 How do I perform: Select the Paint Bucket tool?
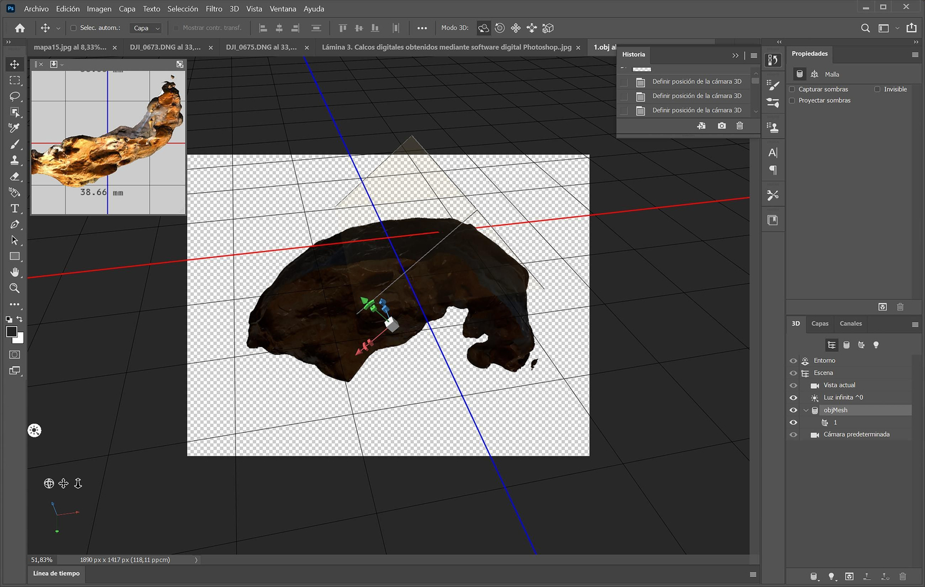(15, 192)
